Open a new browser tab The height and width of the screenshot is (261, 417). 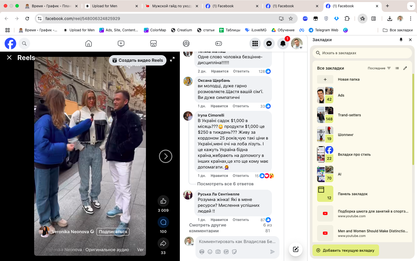(x=387, y=6)
